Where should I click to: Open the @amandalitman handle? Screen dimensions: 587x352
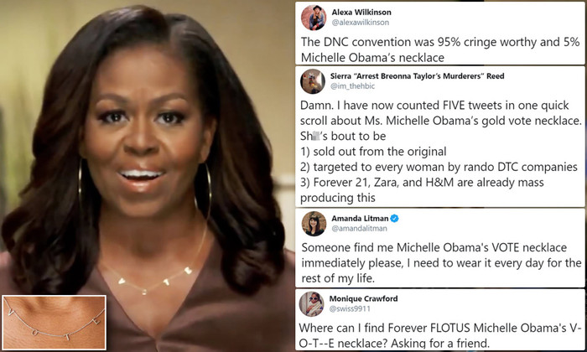coord(359,228)
